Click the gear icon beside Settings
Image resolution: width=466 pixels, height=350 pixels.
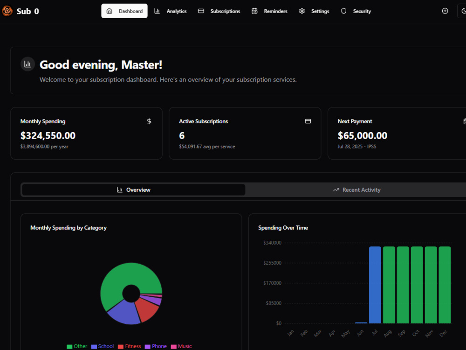click(x=302, y=11)
